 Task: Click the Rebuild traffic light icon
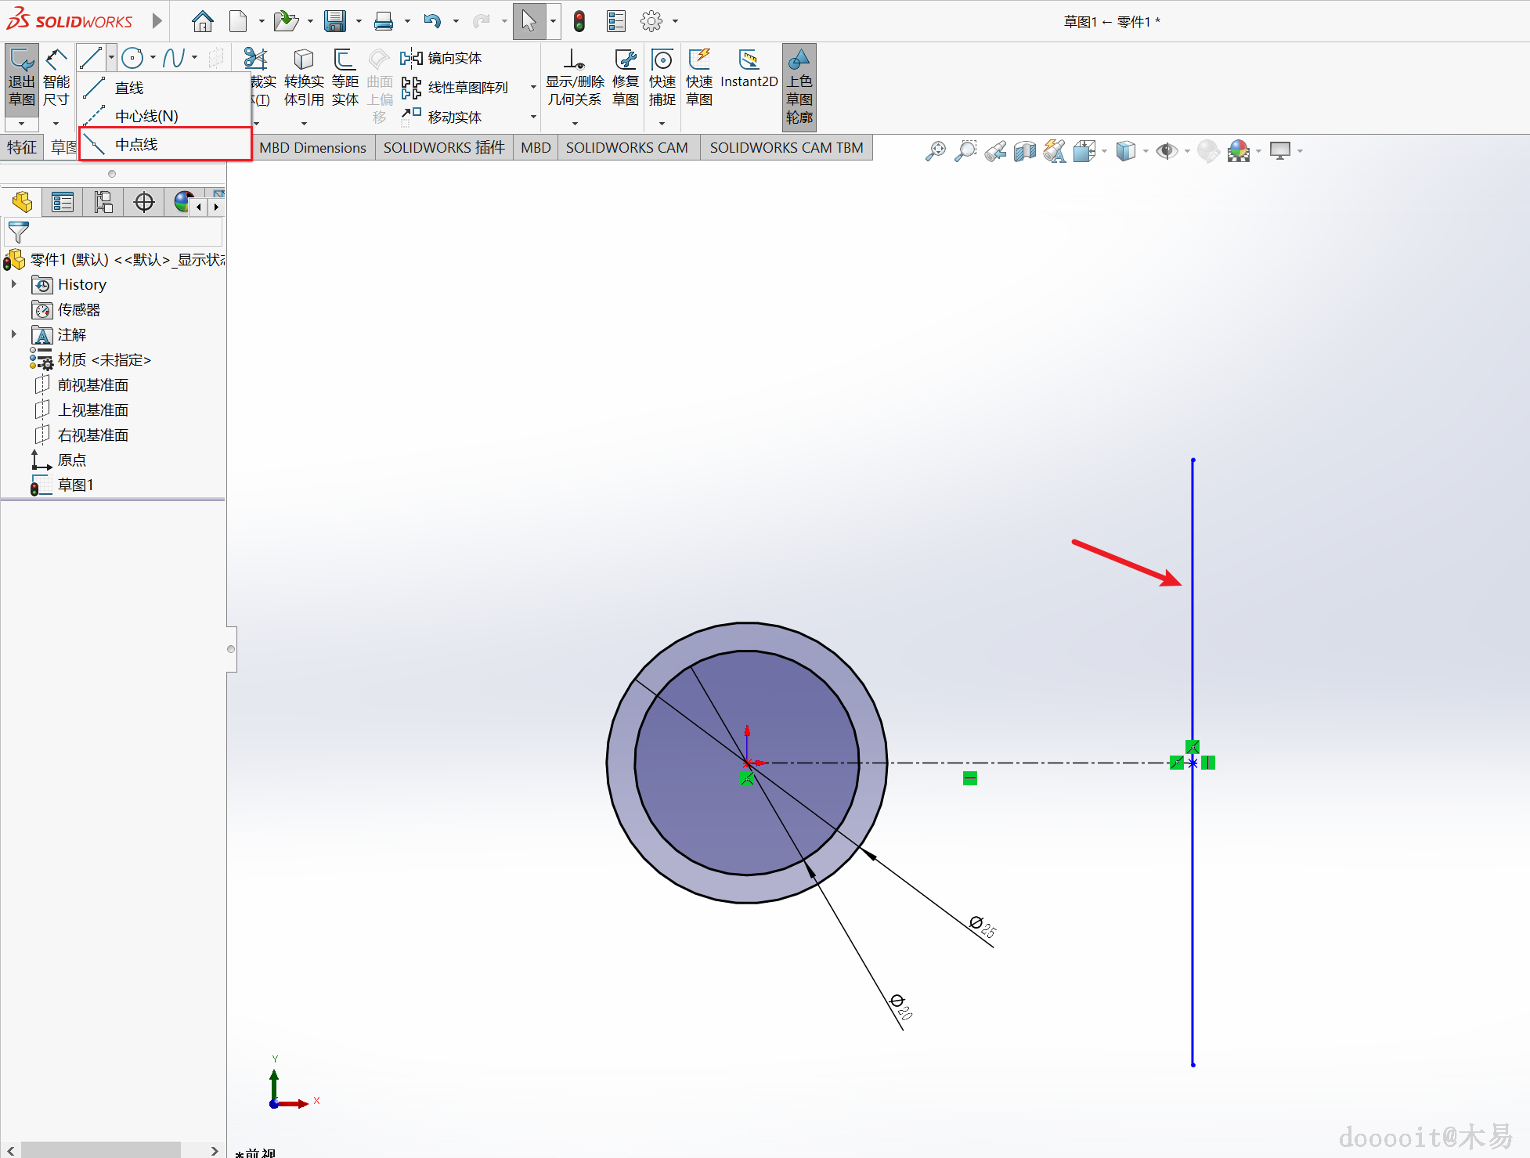tap(579, 21)
